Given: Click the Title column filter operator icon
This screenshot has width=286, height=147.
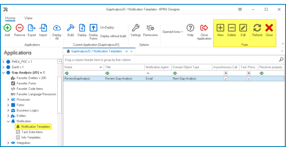Looking at the screenshot, I should pos(108,73).
